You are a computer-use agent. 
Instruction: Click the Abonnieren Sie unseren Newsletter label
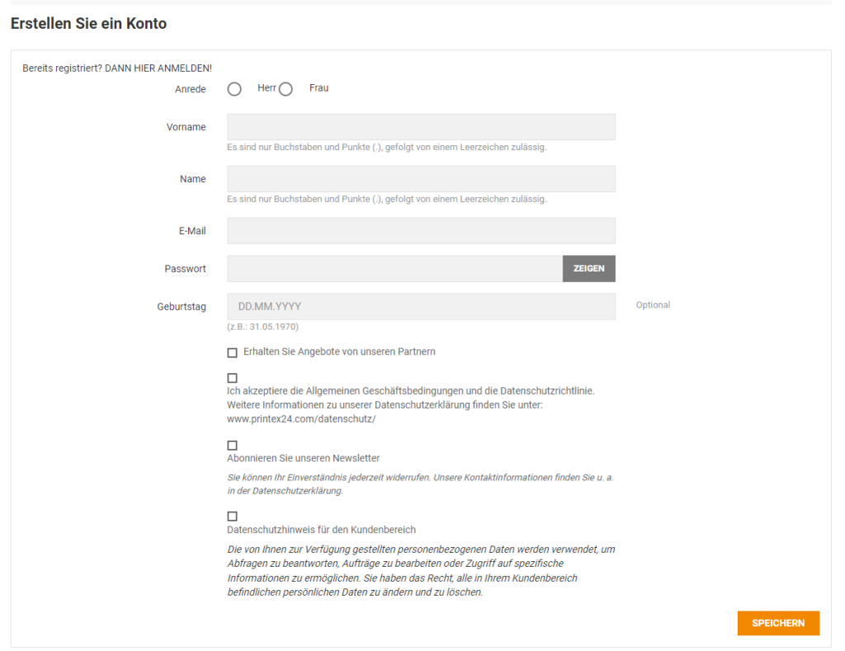[304, 458]
